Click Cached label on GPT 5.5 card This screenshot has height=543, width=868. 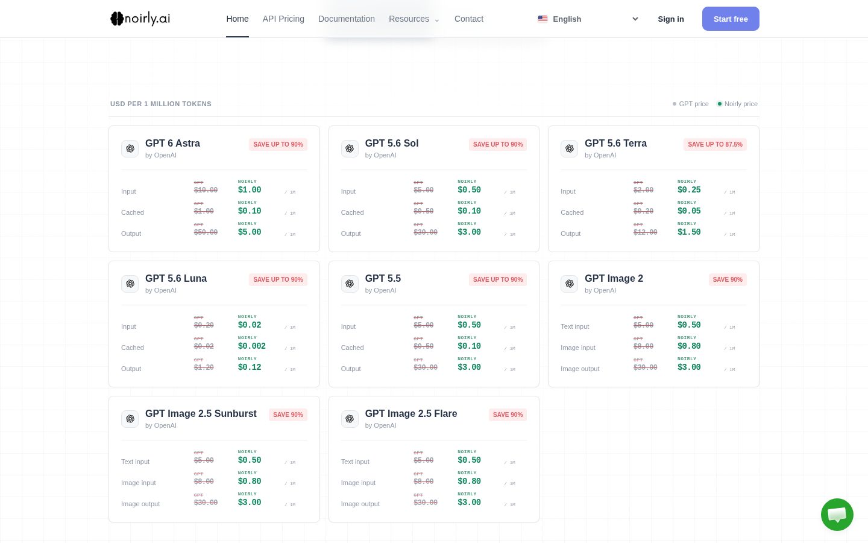point(352,348)
